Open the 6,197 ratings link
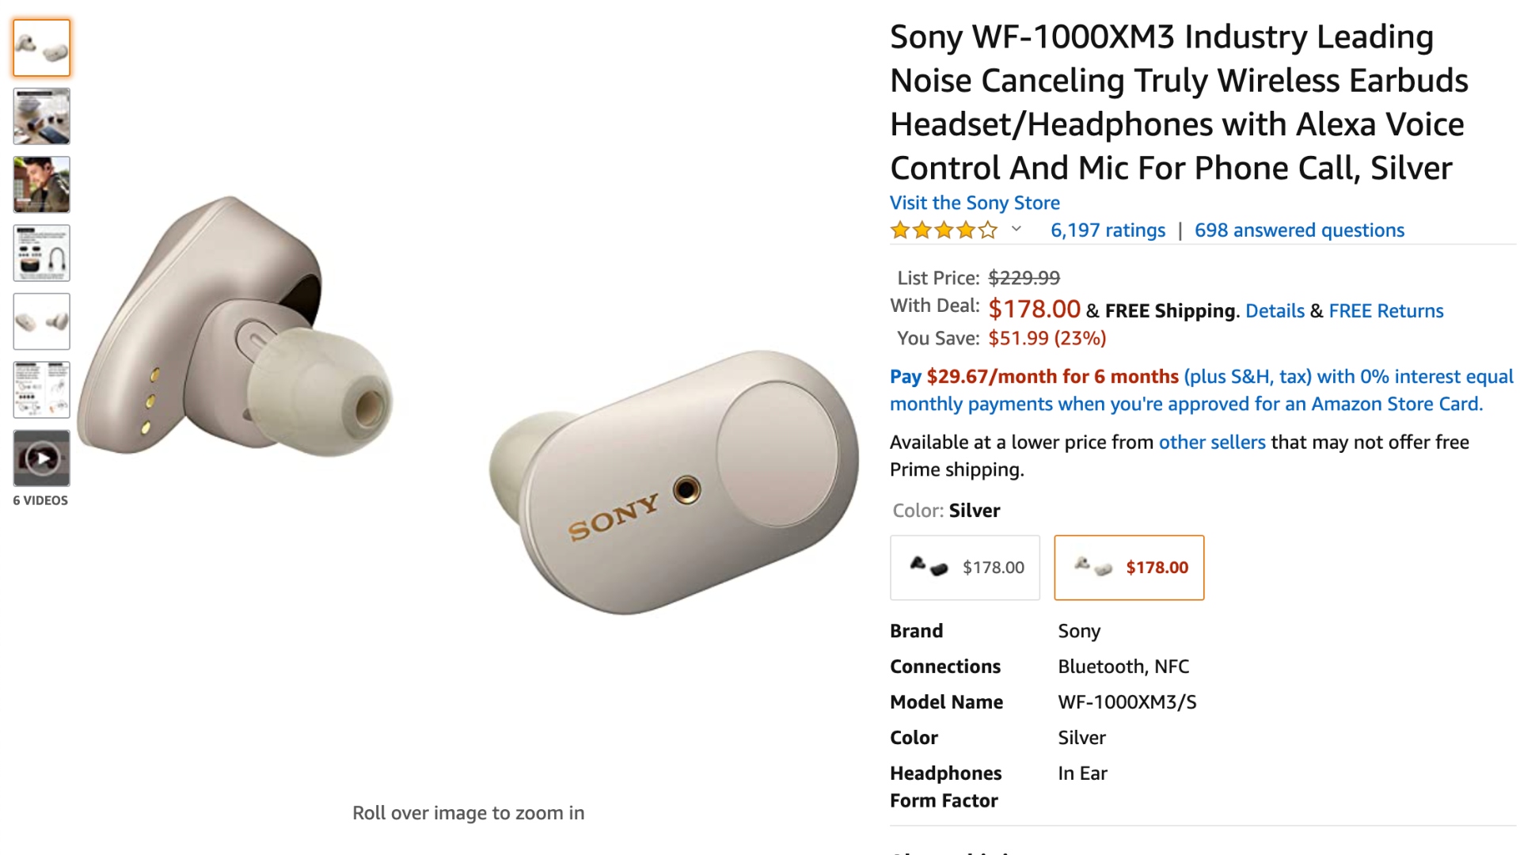This screenshot has height=855, width=1520. (x=1108, y=230)
